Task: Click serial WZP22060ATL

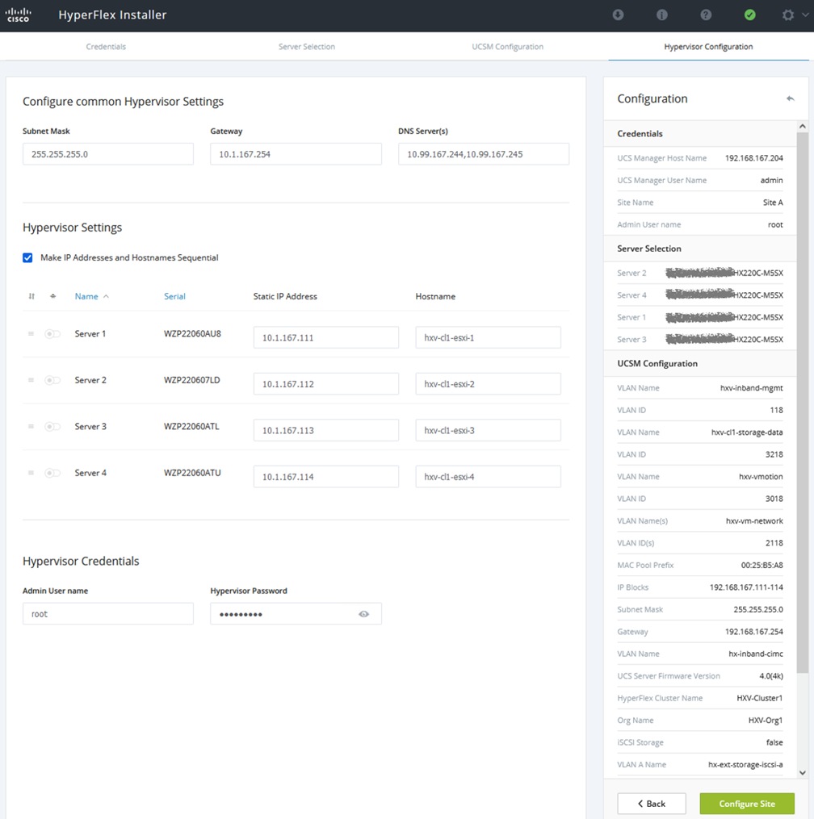Action: pyautogui.click(x=191, y=427)
